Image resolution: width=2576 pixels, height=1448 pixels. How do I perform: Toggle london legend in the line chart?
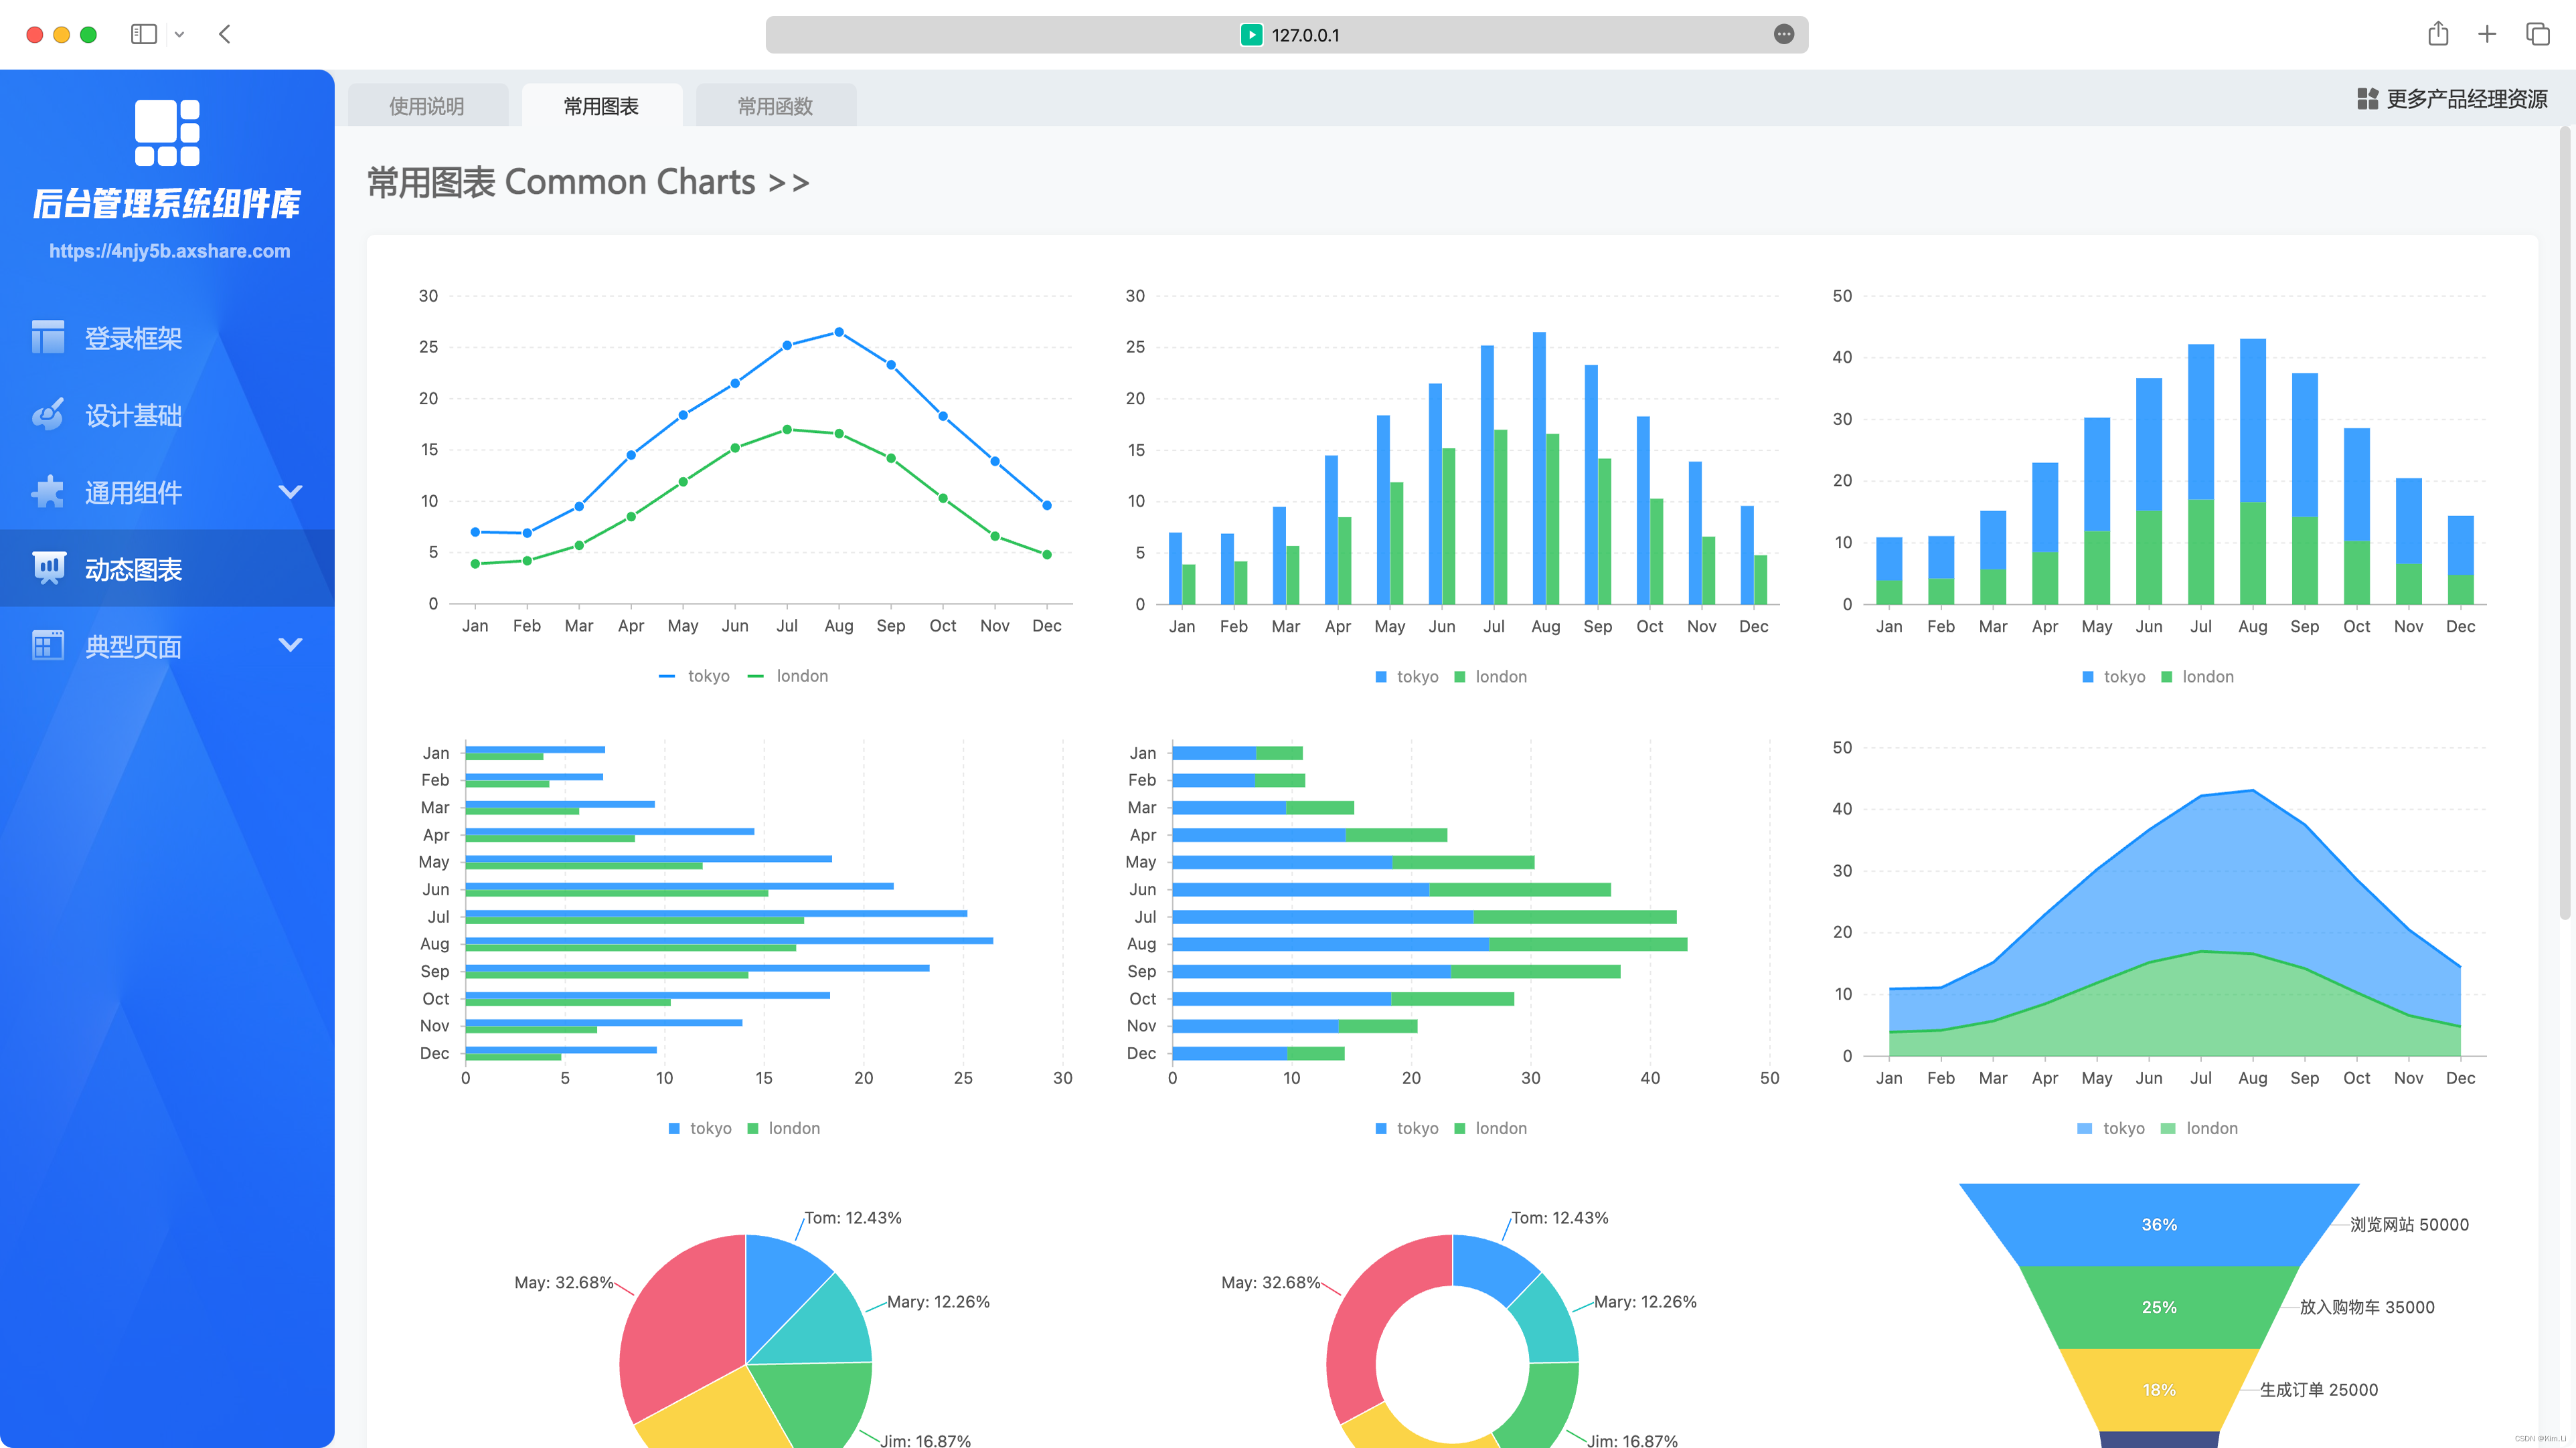788,676
